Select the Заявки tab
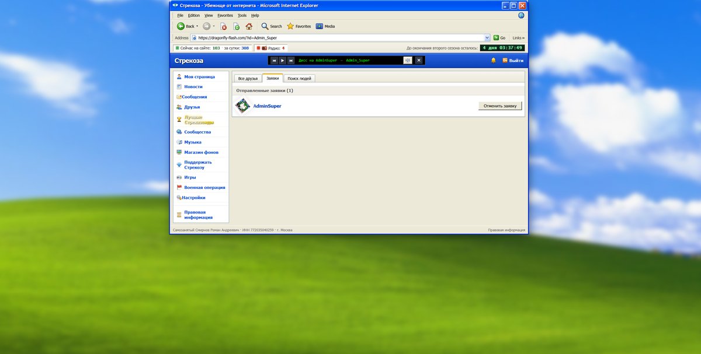 pyautogui.click(x=273, y=78)
